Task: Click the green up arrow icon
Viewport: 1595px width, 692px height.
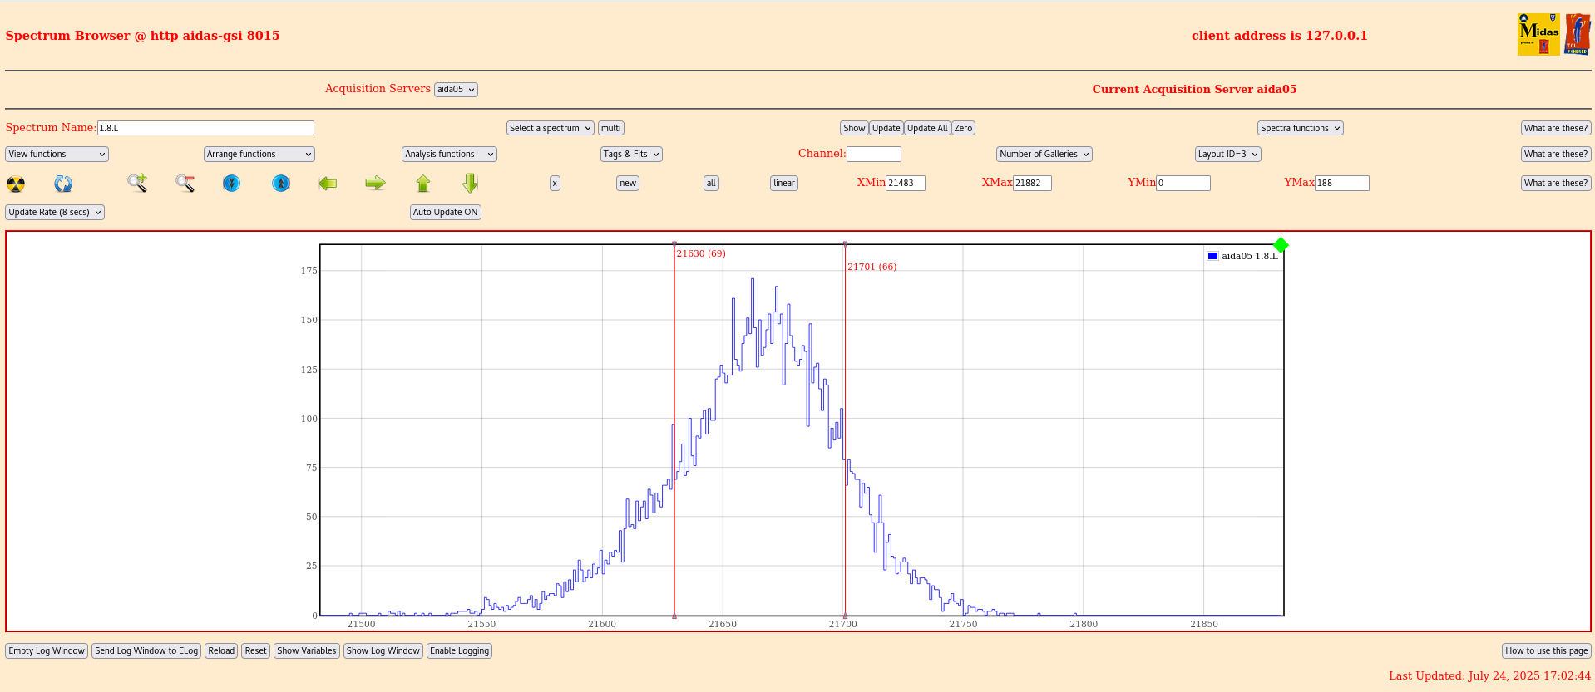Action: (x=423, y=183)
